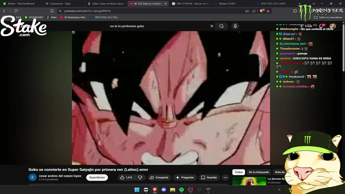The image size is (345, 194).
Task: Switch to GM-2110D-8A Buscar con Google tab
Action: (x=191, y=4)
